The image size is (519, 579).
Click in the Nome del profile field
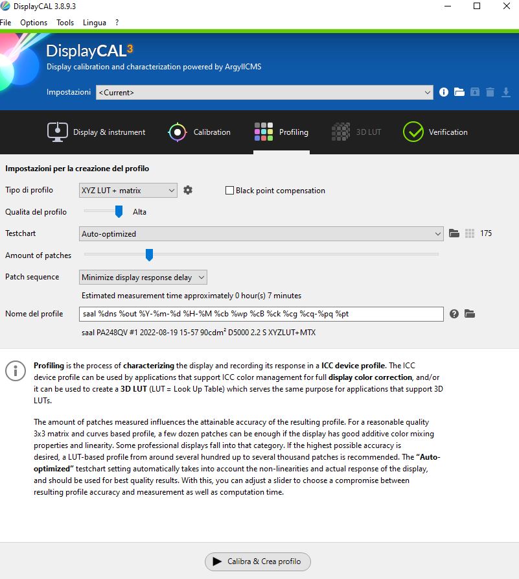[261, 314]
